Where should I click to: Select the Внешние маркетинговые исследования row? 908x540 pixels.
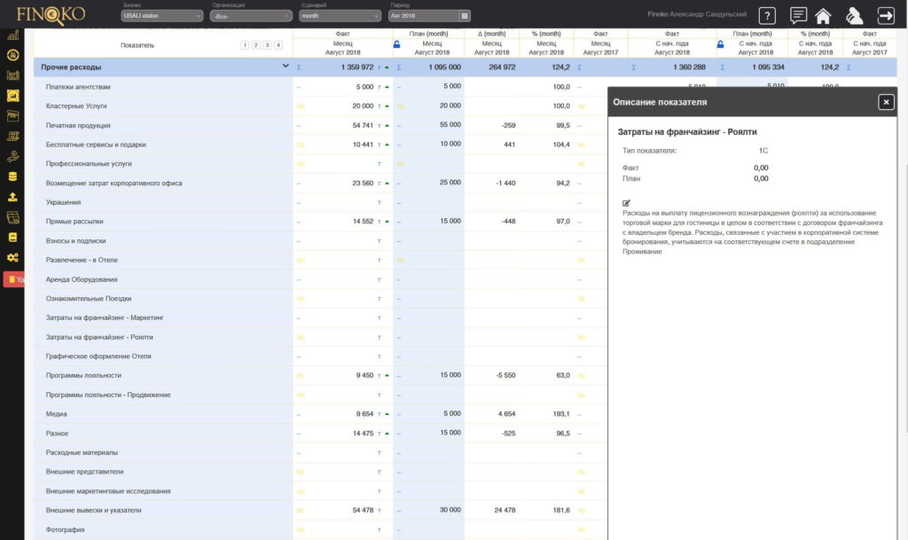click(x=164, y=491)
